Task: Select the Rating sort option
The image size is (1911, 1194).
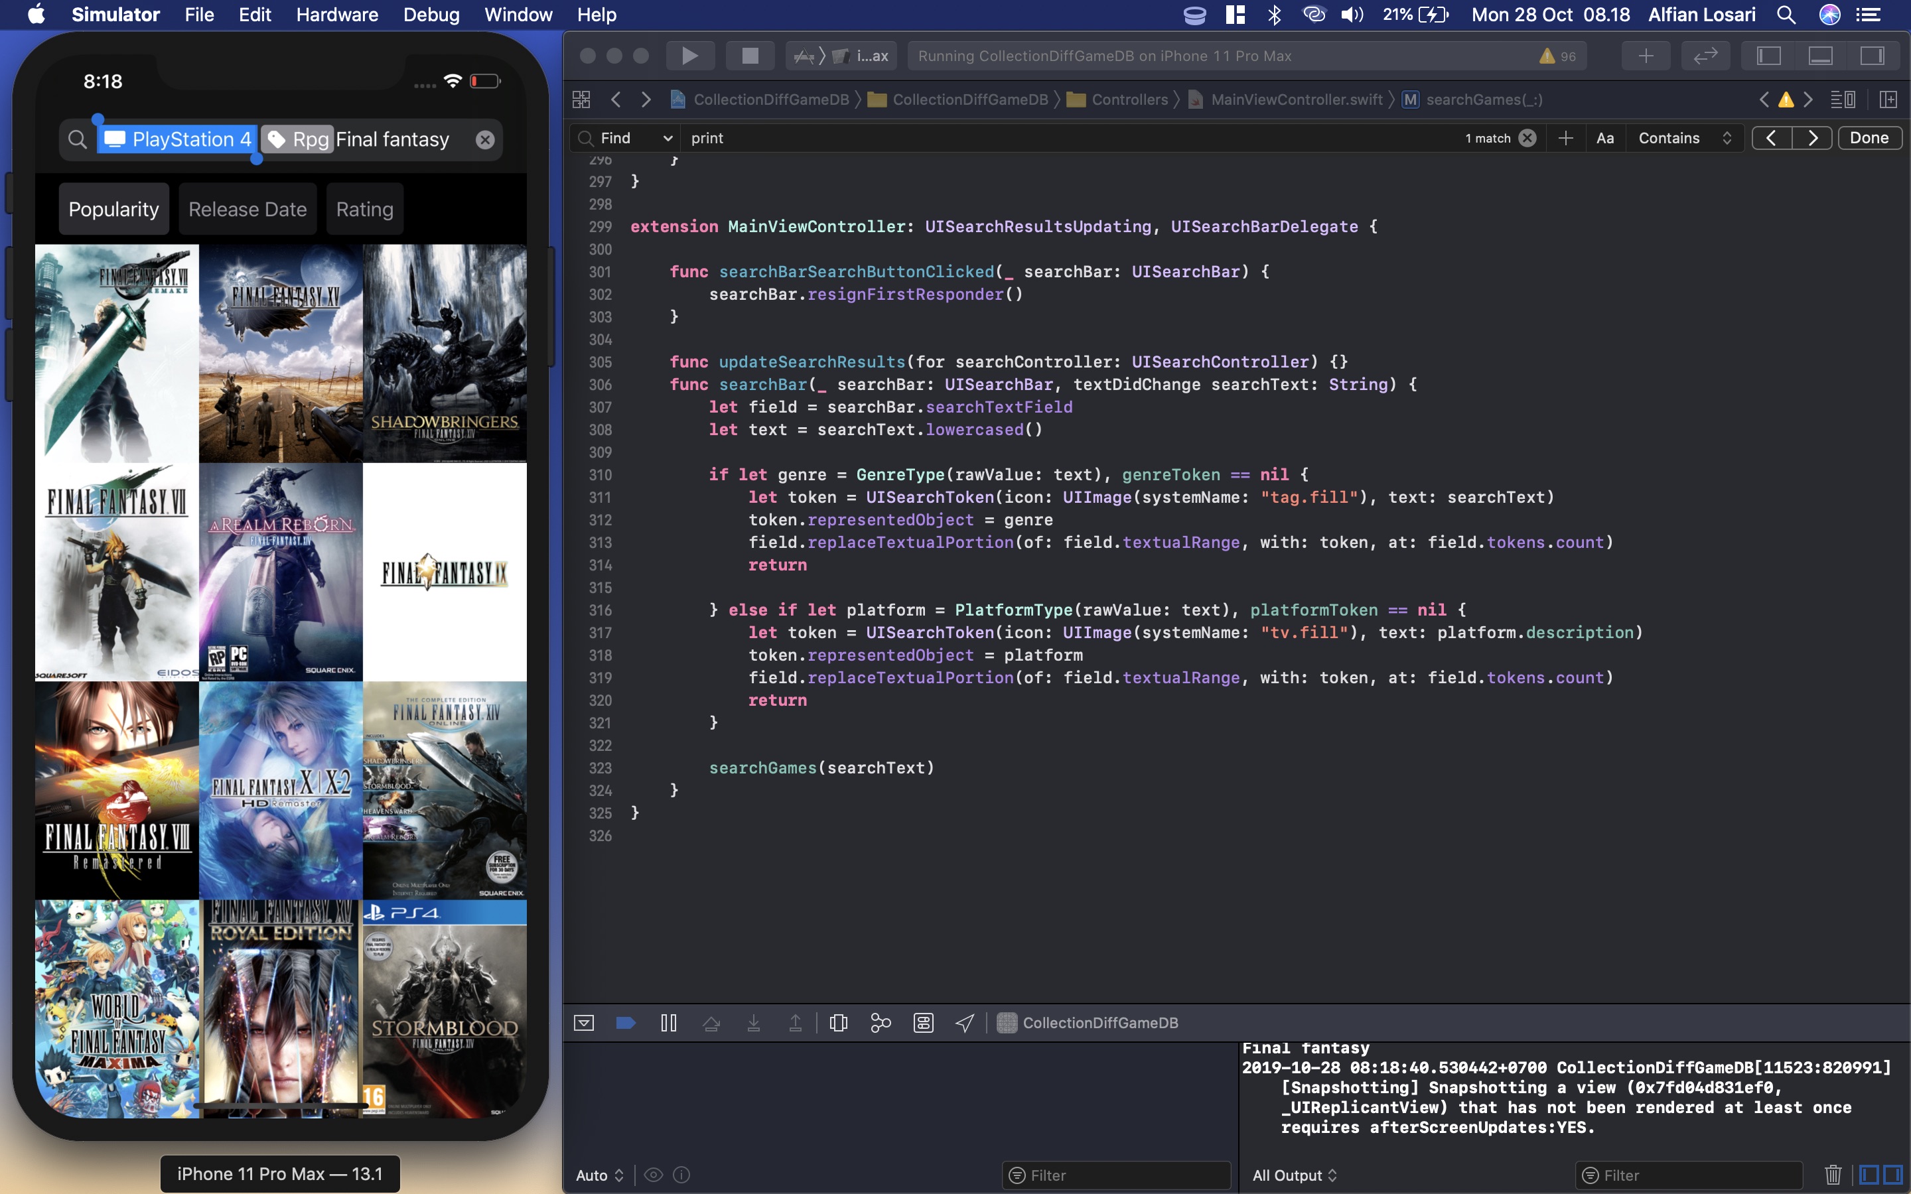Action: [364, 209]
